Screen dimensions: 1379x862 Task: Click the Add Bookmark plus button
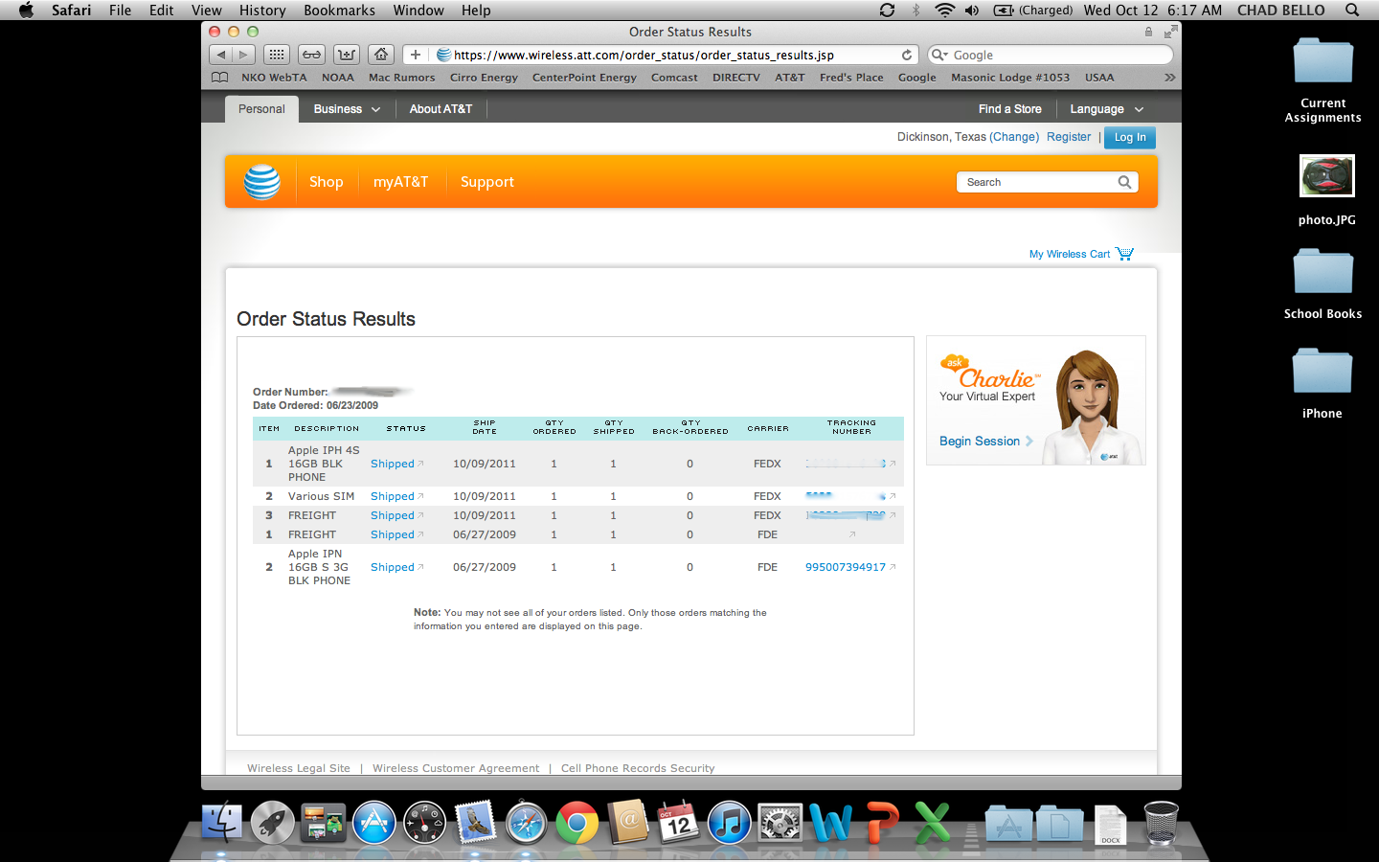[416, 55]
